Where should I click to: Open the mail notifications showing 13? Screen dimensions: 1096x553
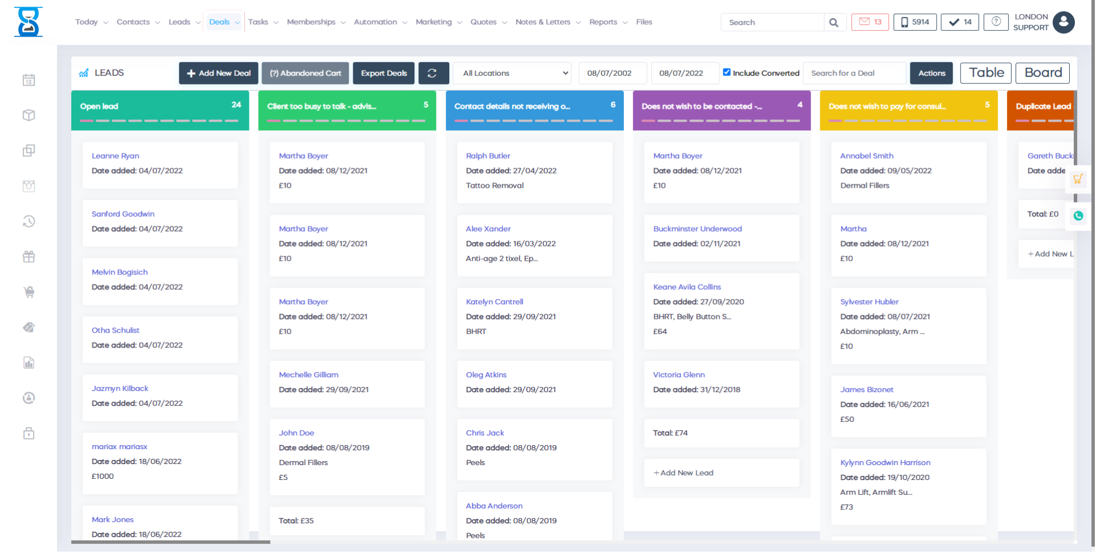click(x=869, y=22)
